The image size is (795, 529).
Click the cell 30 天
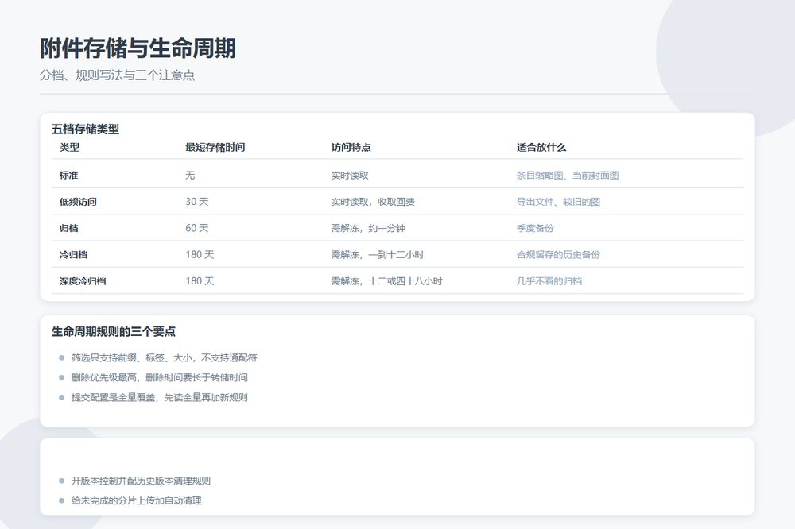(196, 202)
